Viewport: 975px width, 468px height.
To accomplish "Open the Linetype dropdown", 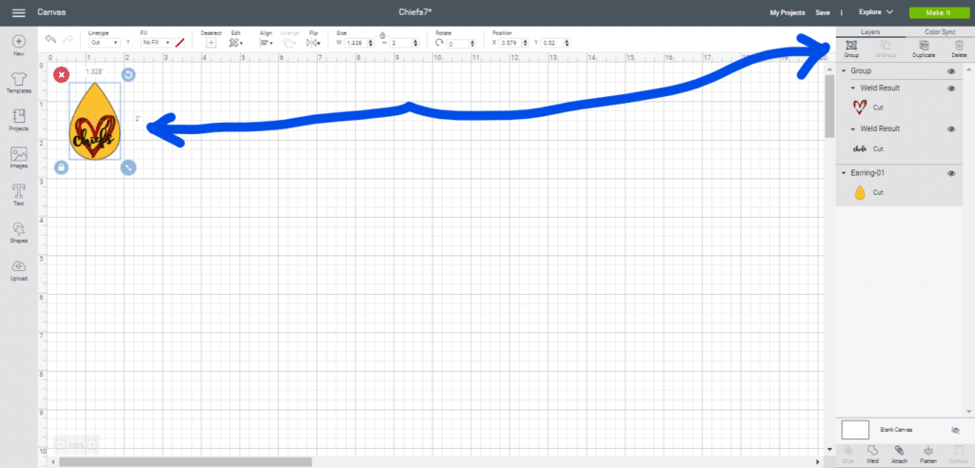I will pos(103,43).
